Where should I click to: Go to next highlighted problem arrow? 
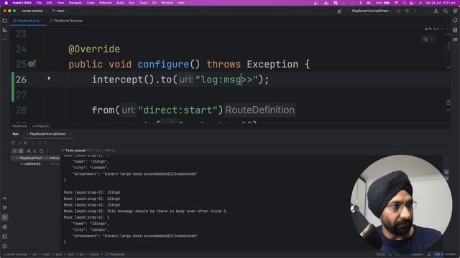(447, 29)
